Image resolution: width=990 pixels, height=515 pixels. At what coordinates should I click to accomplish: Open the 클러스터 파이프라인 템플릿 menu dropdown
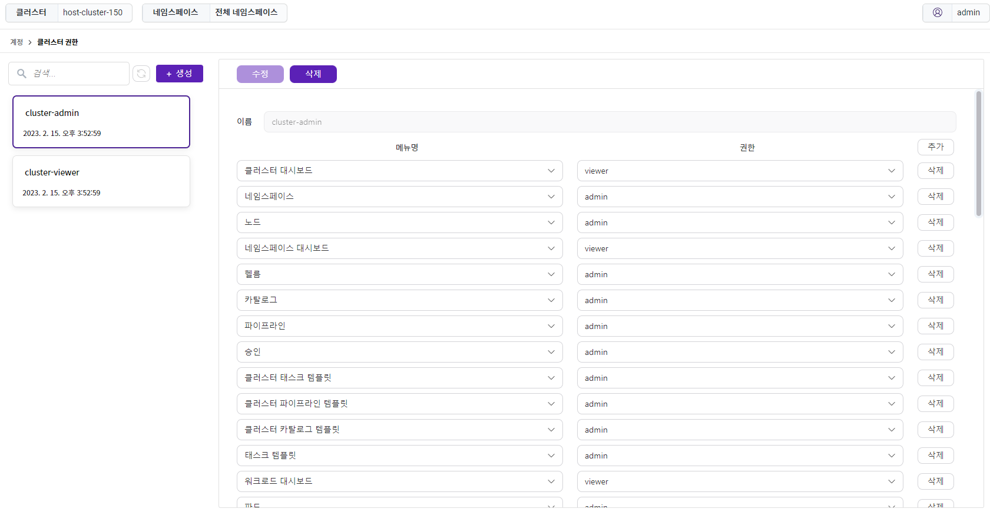400,404
